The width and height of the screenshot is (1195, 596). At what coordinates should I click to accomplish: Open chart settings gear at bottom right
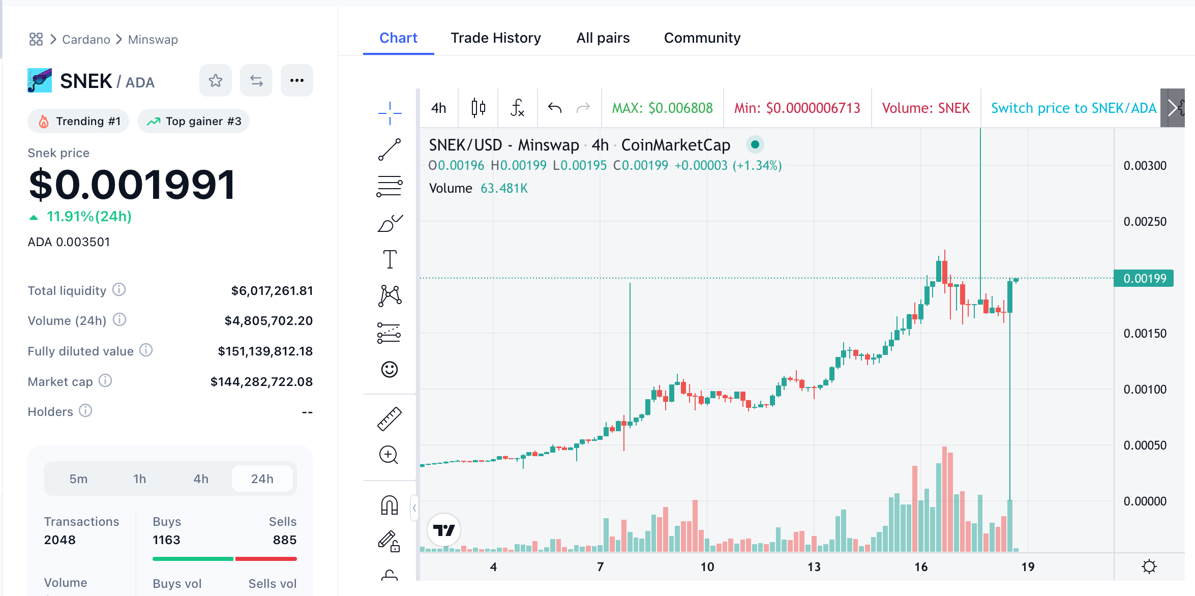(x=1149, y=567)
